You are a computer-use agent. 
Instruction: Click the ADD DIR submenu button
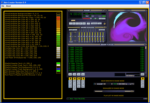pyautogui.click(x=70, y=84)
